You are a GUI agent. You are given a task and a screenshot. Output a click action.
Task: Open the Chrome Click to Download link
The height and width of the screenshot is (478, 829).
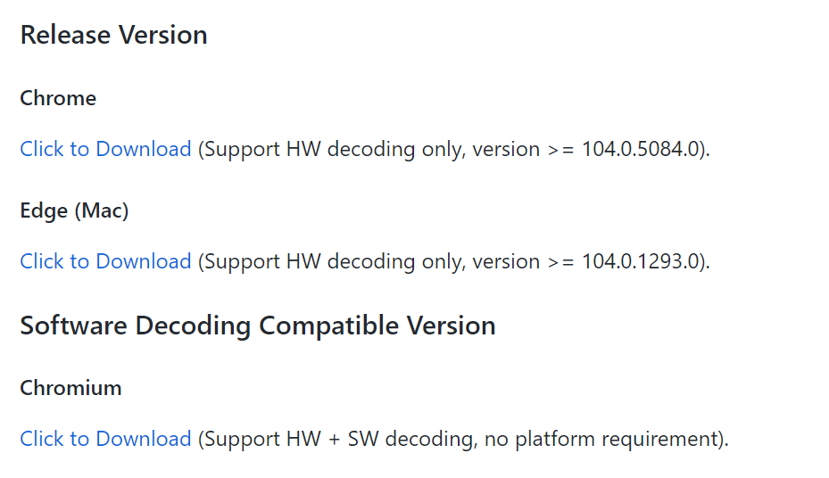click(x=105, y=149)
